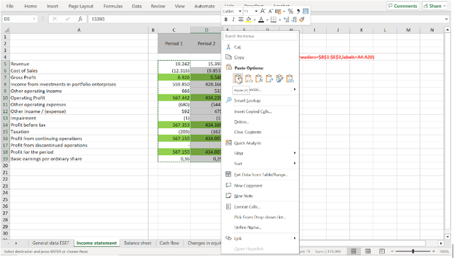Choose the Paste Formulas clipboard icon

click(259, 79)
